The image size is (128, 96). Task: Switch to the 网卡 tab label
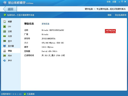click(x=10, y=56)
